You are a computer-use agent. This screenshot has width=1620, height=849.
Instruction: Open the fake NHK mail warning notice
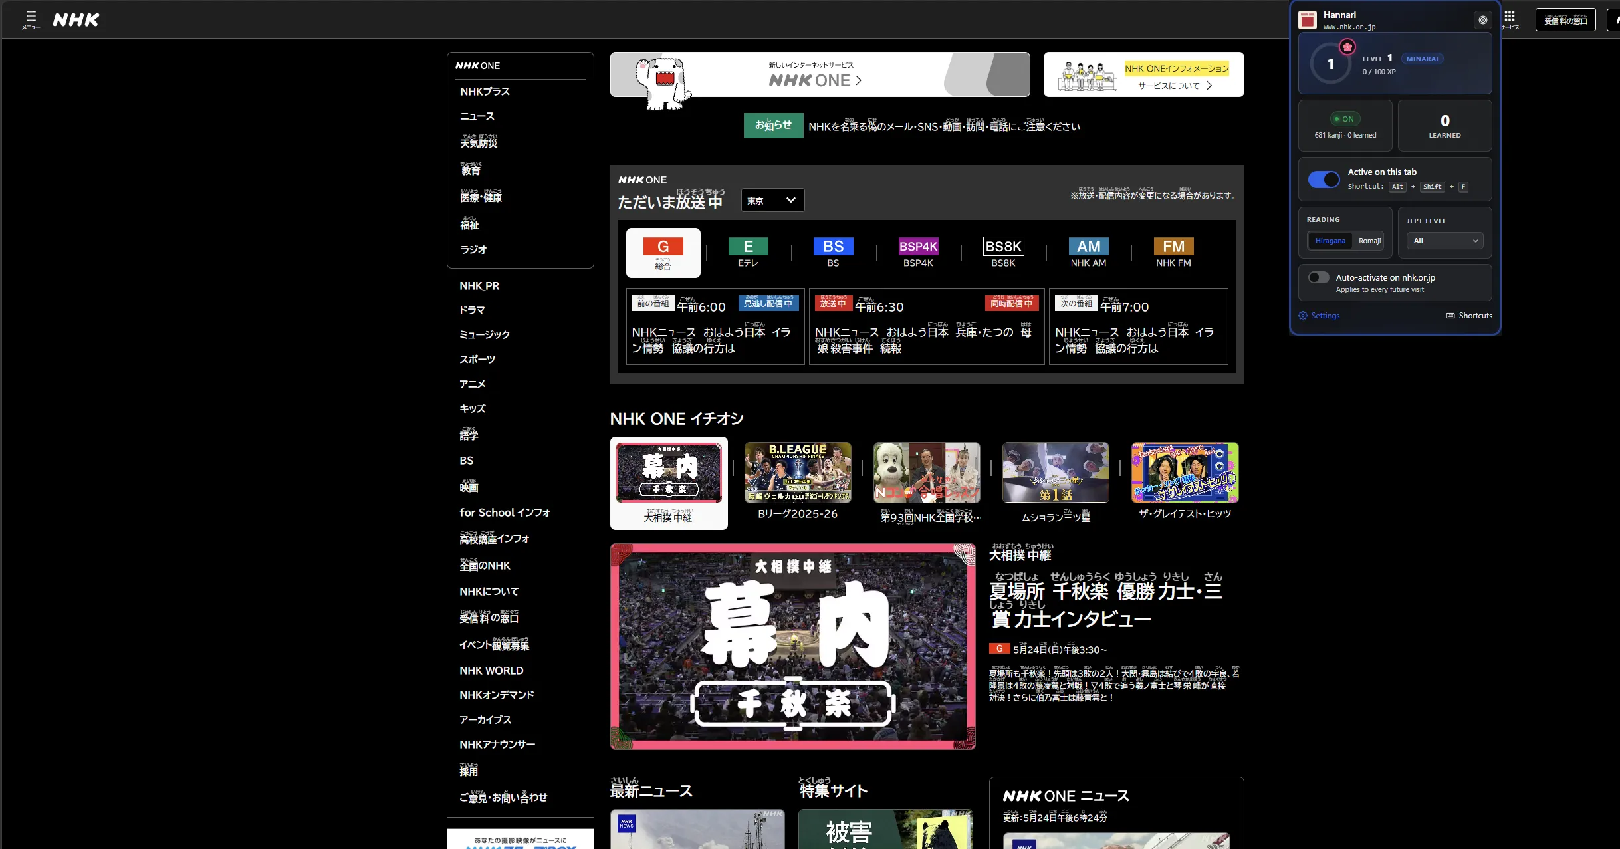[x=944, y=126]
